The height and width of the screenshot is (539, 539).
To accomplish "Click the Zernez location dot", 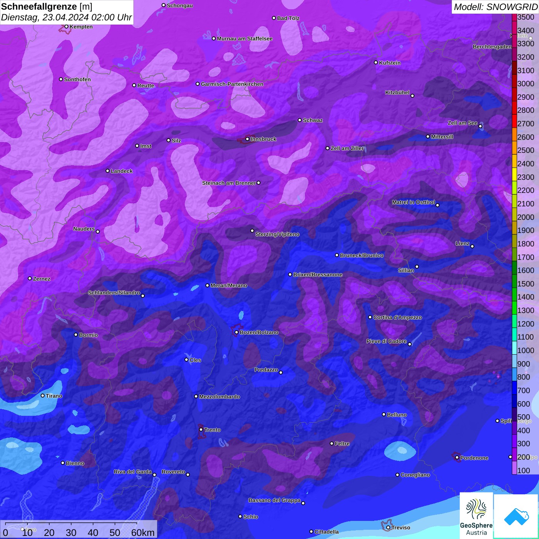I will tap(30, 278).
